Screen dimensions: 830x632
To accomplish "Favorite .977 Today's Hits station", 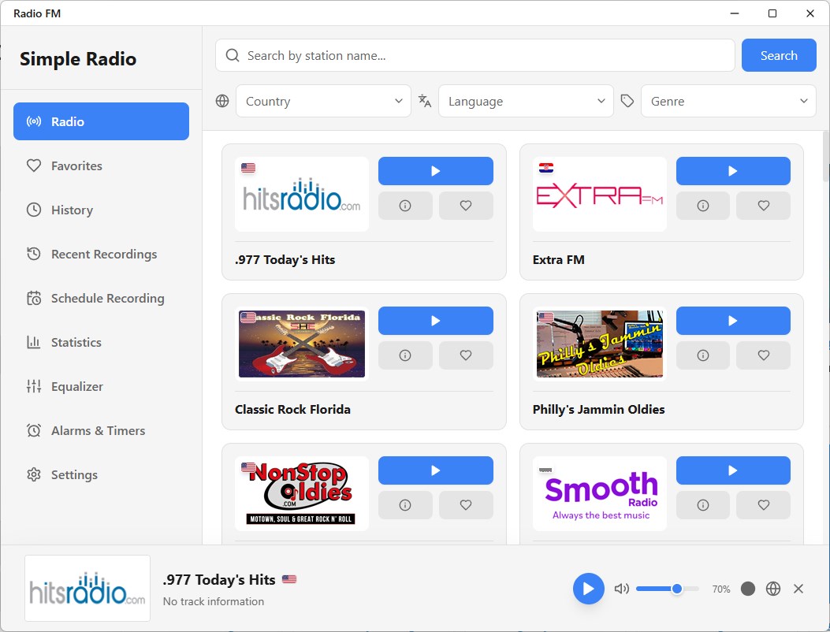I will pos(466,206).
